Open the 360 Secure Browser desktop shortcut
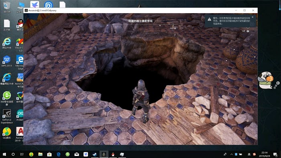Image resolution: width=281 pixels, height=158 pixels. 7,98
